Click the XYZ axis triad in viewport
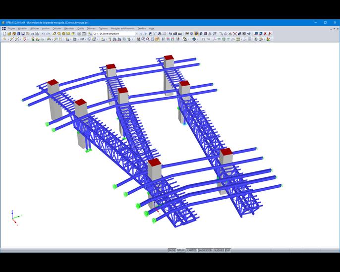Viewport: 340px width, 272px height. pyautogui.click(x=16, y=218)
